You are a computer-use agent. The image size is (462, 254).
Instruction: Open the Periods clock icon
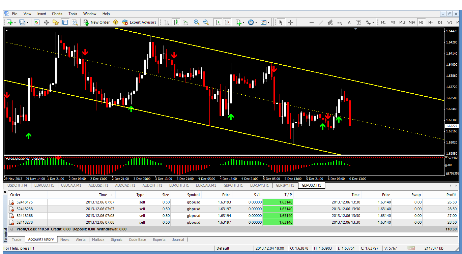251,22
